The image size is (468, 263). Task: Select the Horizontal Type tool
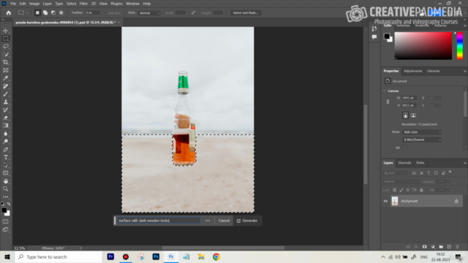[6, 157]
